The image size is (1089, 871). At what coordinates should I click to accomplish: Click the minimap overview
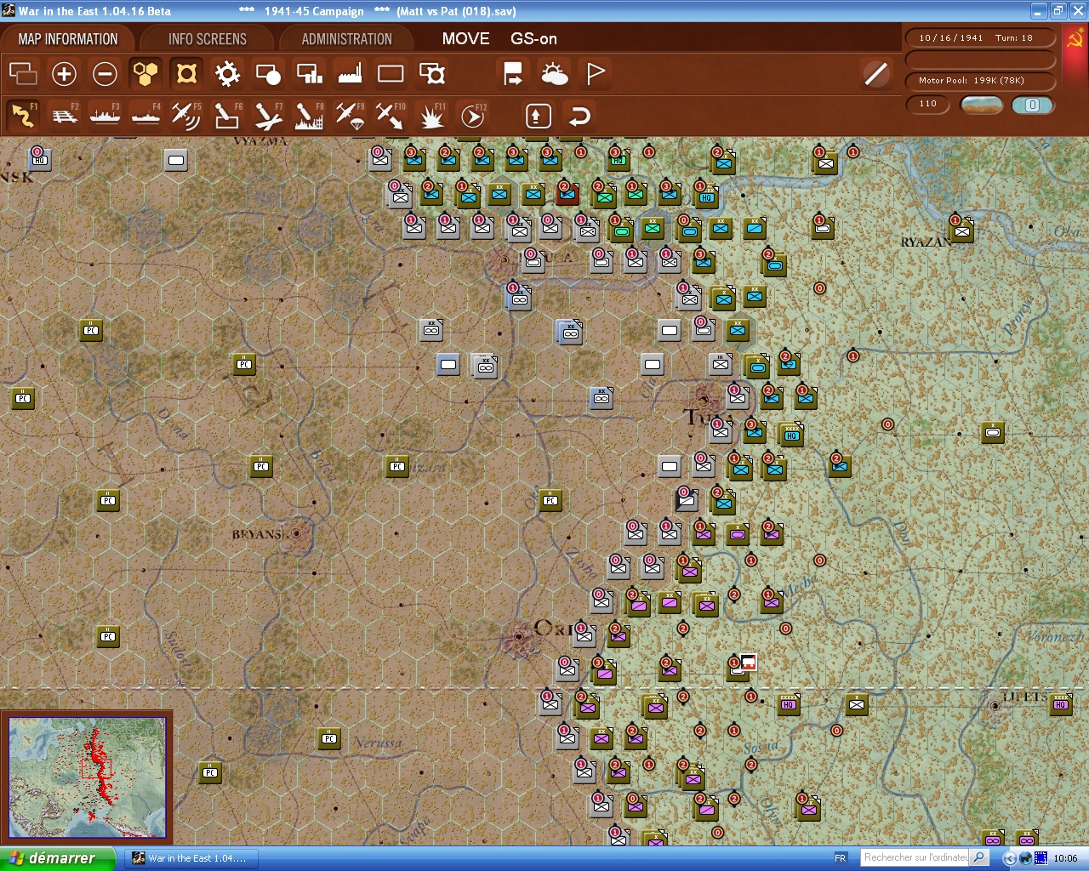(87, 777)
